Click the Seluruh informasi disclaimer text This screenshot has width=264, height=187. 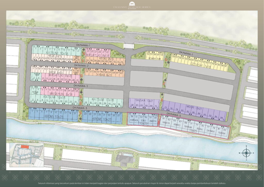132,183
